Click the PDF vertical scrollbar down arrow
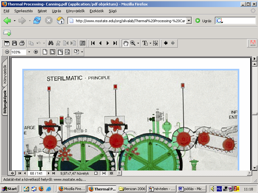This screenshot has height=193, width=258. (254, 168)
